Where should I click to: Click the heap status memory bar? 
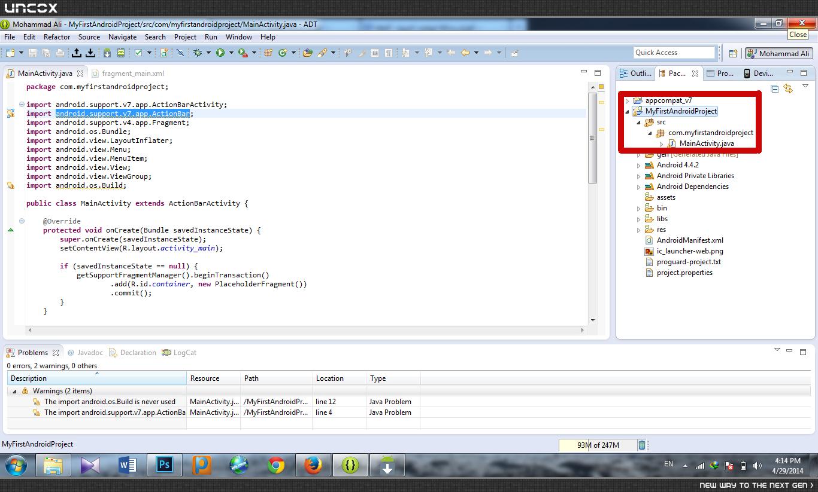pos(598,445)
